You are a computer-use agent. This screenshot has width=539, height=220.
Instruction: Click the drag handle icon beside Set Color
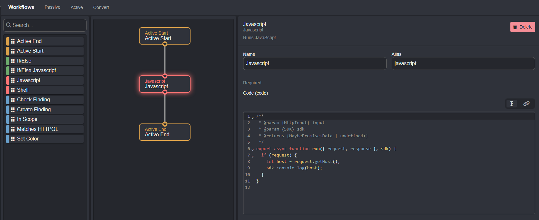(x=13, y=139)
